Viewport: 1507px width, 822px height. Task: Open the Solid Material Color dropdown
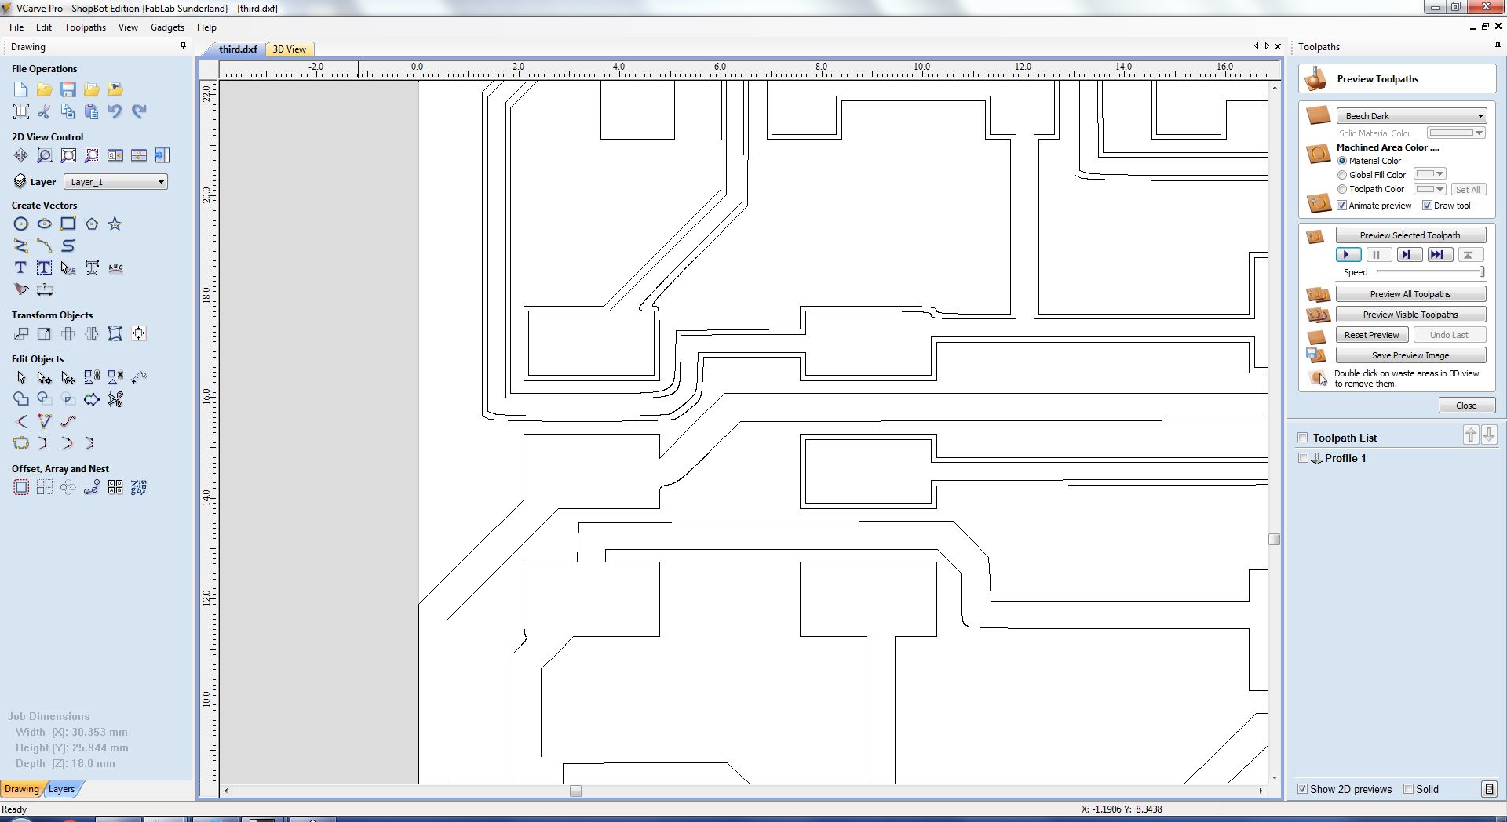click(1456, 133)
